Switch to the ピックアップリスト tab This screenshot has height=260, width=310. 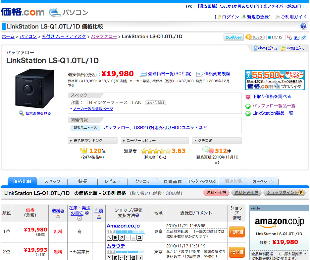[x=203, y=181]
